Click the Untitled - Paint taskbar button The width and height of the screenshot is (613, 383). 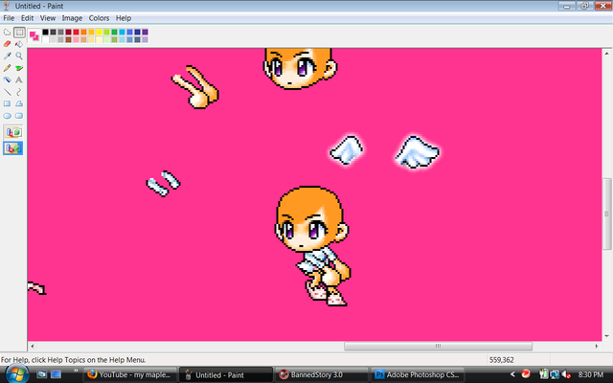(226, 374)
